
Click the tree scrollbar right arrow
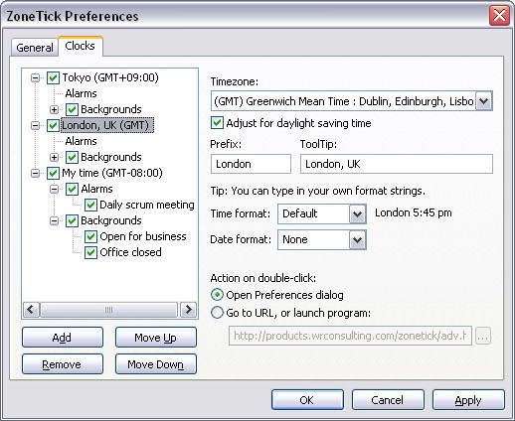pos(188,310)
